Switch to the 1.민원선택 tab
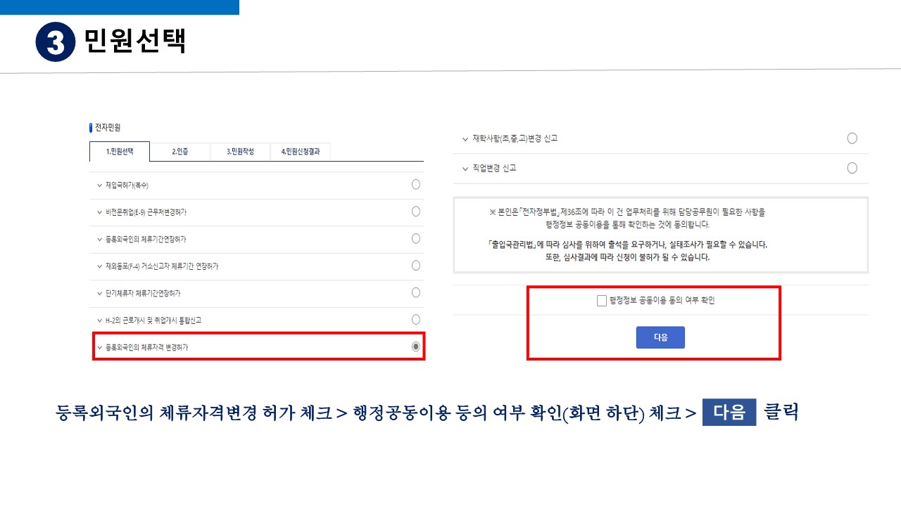Image resolution: width=901 pixels, height=506 pixels. [119, 152]
